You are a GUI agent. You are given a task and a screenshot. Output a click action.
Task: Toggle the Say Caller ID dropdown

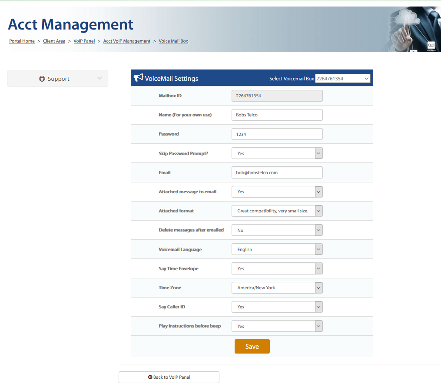277,307
